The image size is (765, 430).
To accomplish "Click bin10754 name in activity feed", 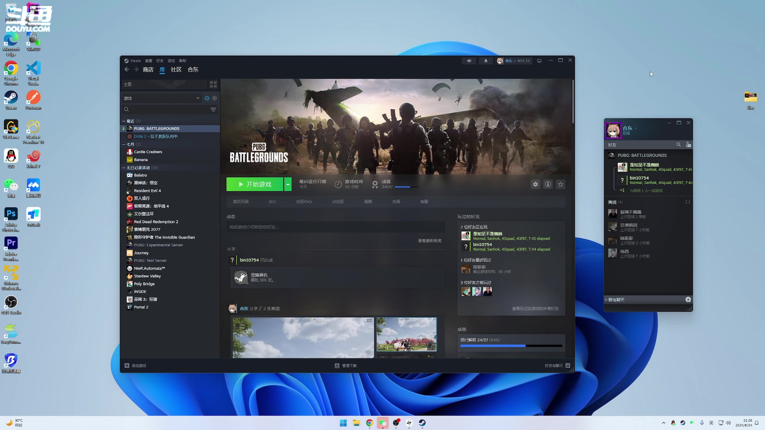I will coord(249,260).
